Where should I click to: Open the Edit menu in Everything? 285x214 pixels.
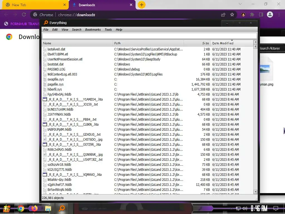(x=55, y=30)
